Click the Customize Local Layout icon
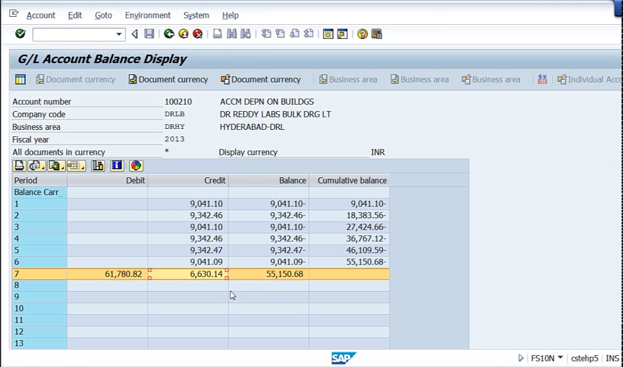The height and width of the screenshot is (367, 623). (377, 34)
